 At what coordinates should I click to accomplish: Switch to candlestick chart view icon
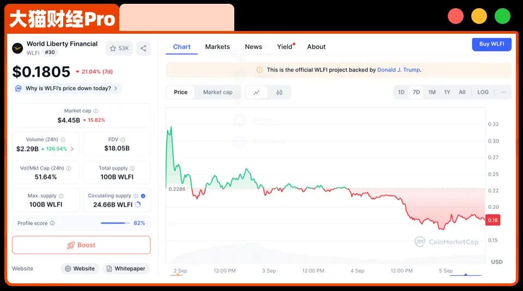(x=279, y=92)
